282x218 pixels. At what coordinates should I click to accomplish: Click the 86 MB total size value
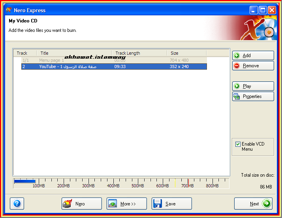coord(266,187)
